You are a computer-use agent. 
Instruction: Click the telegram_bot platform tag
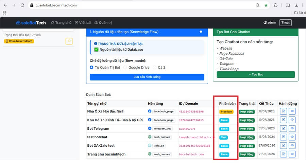pos(163,129)
